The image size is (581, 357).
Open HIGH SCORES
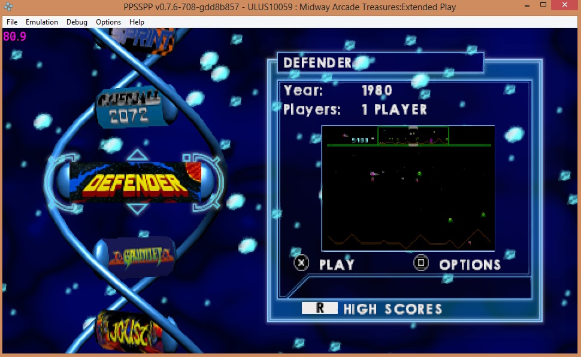pos(392,309)
